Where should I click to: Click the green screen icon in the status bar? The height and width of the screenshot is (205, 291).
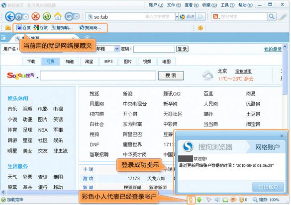[x=225, y=200]
